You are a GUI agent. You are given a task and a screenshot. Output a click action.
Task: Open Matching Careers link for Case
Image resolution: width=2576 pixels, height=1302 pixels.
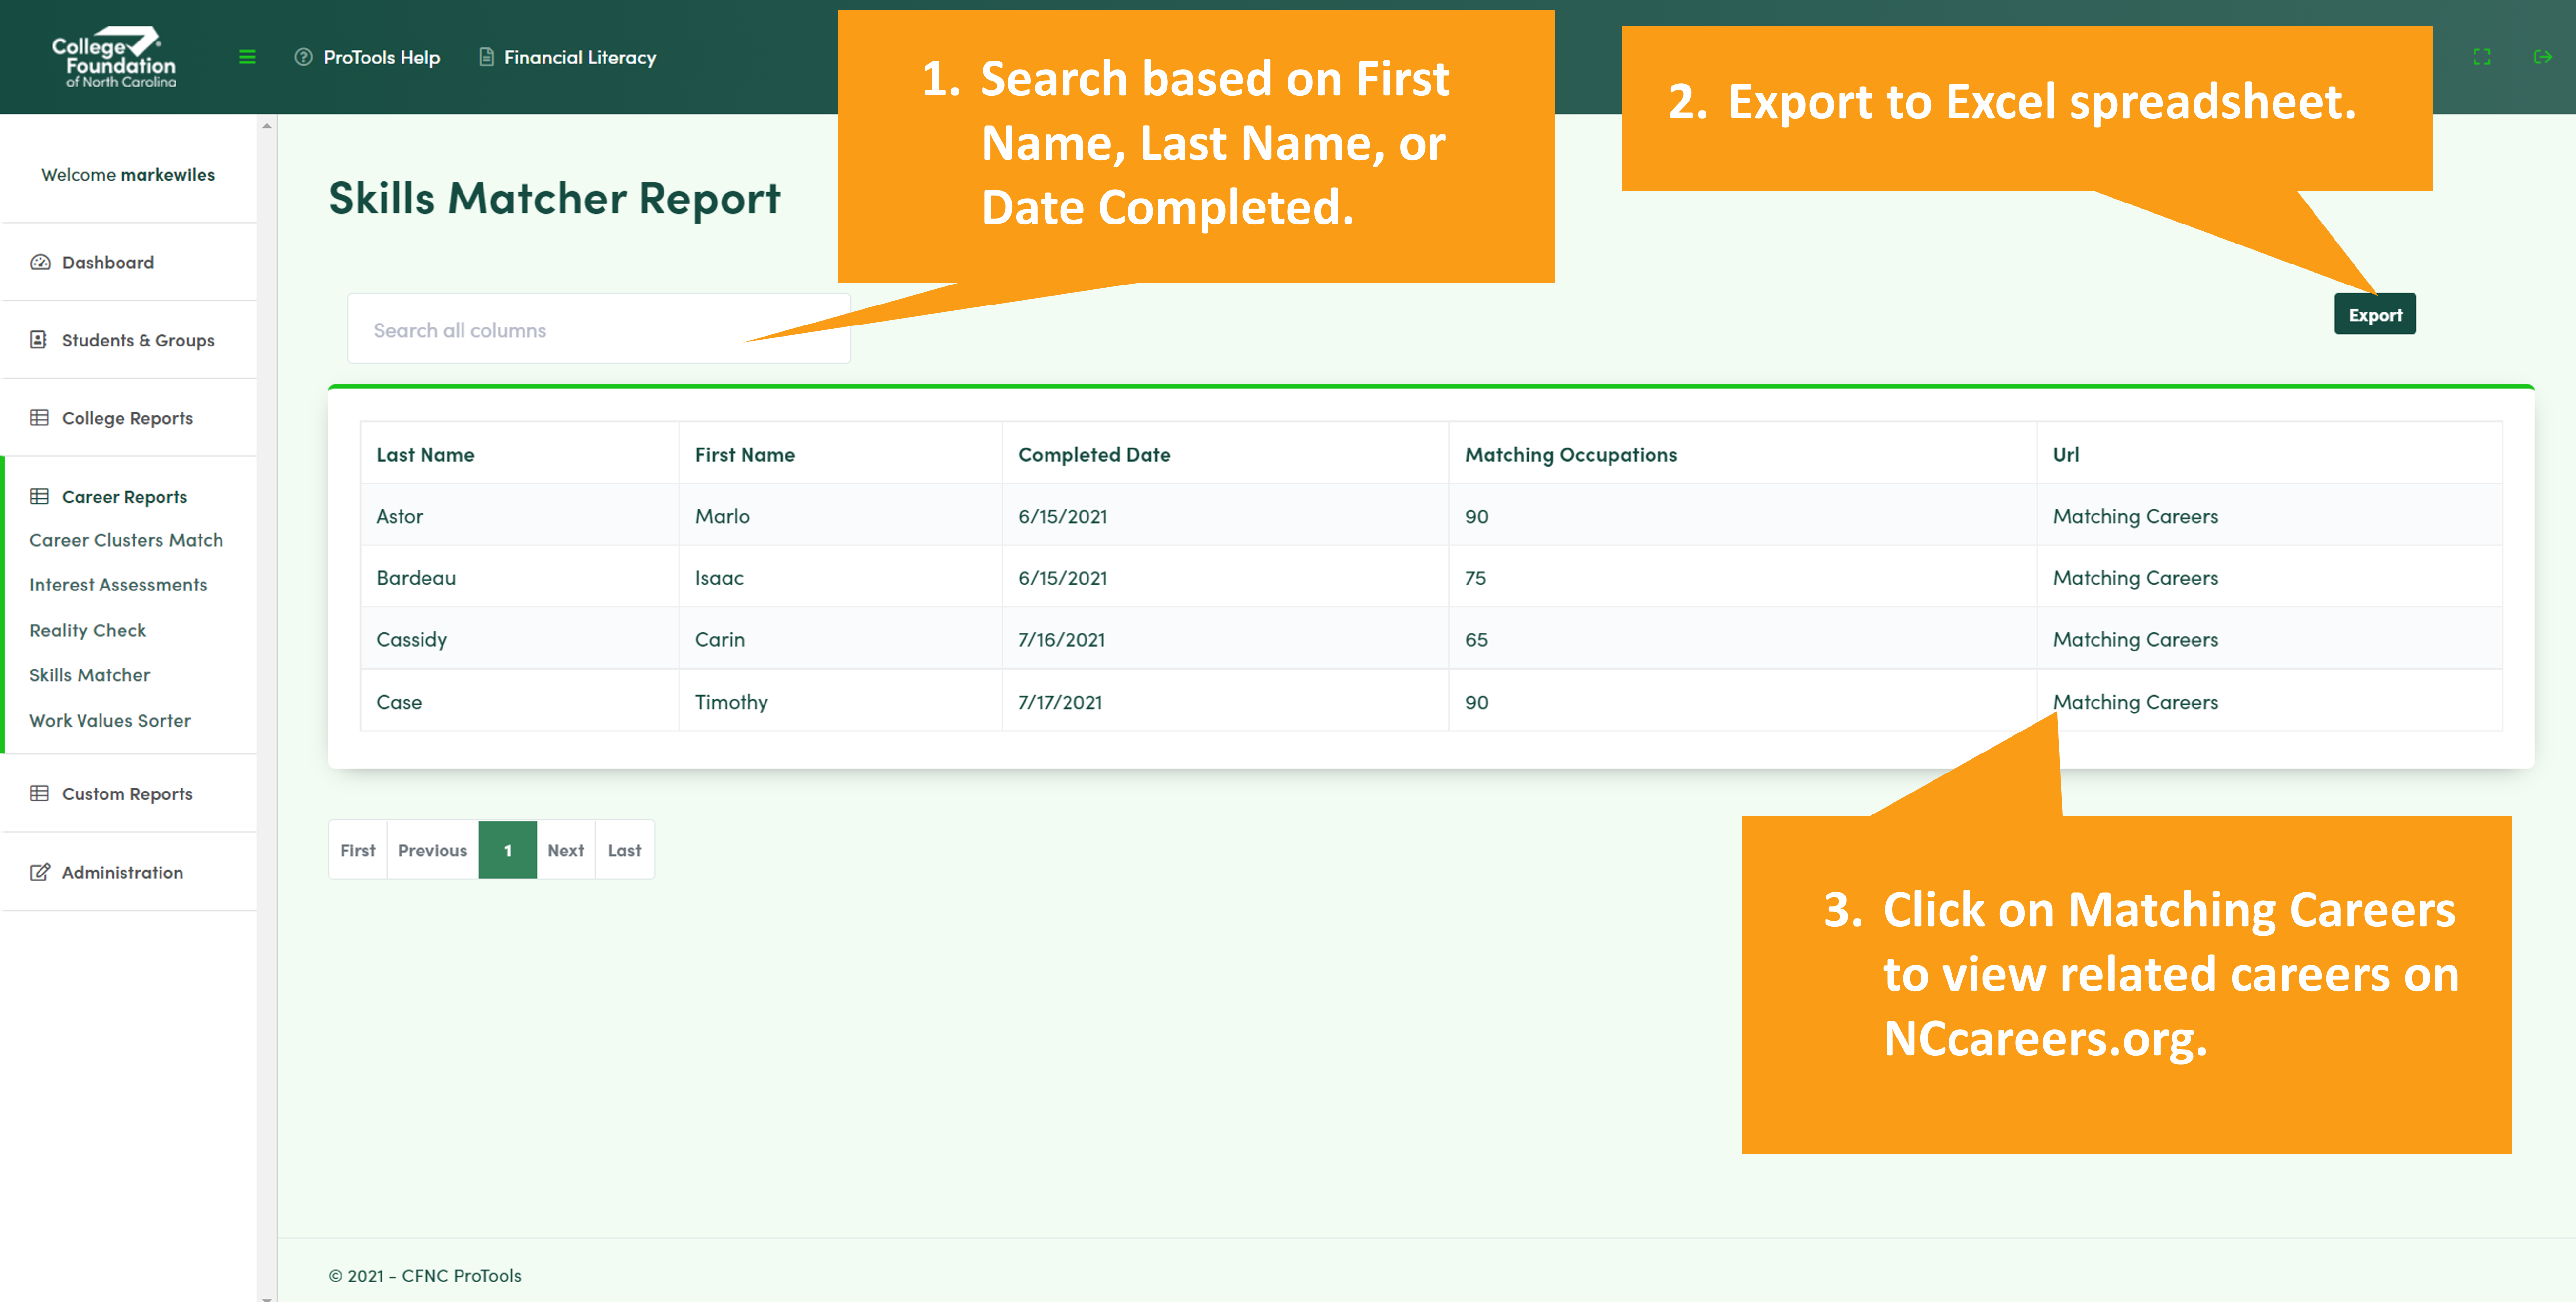[2135, 702]
